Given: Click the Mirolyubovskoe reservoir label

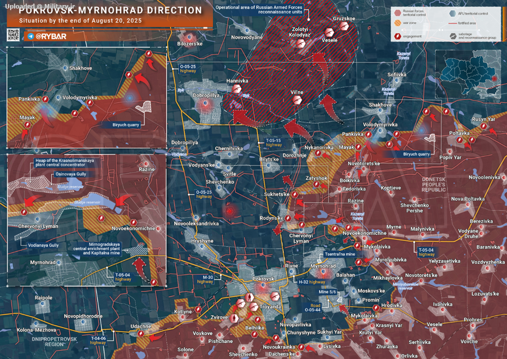Looking at the screenshot, I should click(x=406, y=287).
